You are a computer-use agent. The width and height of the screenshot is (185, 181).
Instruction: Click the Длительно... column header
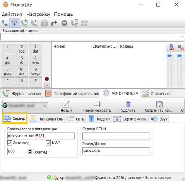click(x=105, y=47)
